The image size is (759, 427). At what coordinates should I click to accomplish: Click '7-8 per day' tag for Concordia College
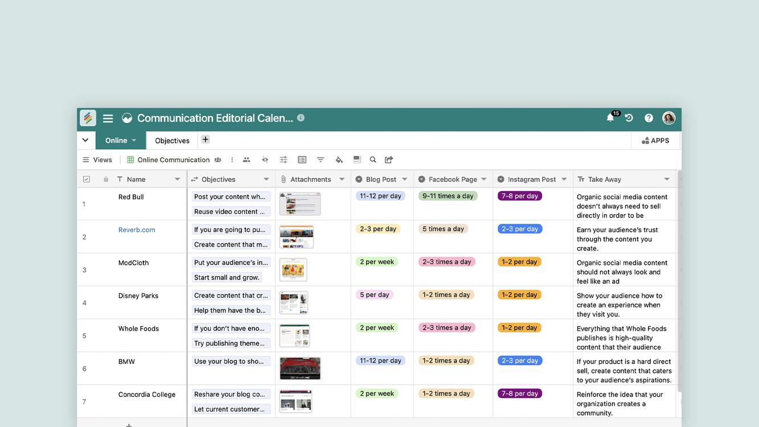(520, 393)
